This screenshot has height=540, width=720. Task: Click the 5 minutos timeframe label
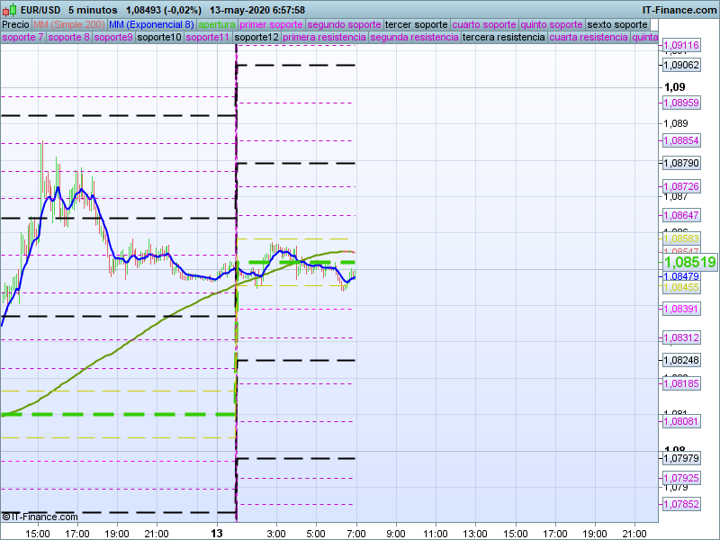(93, 10)
